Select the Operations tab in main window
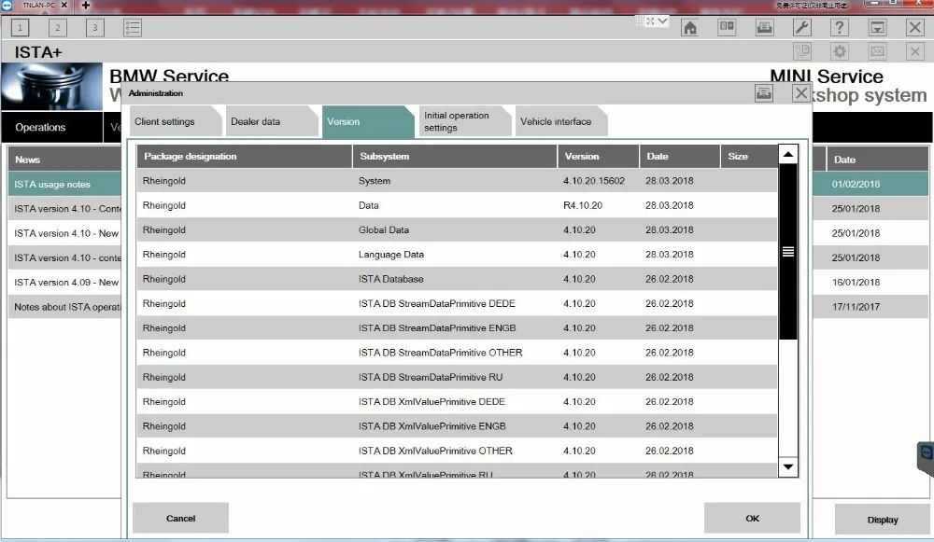The width and height of the screenshot is (934, 542). click(x=51, y=127)
